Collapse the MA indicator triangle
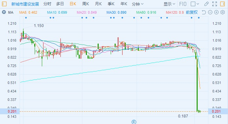 coord(4,12)
